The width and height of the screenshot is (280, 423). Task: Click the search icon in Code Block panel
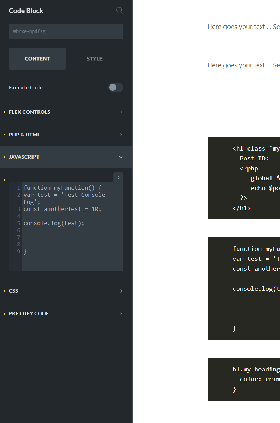pos(119,11)
